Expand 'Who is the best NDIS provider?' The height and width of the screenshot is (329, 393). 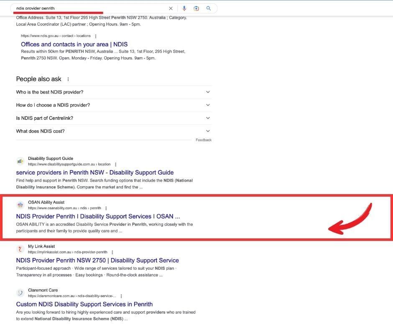tap(114, 92)
